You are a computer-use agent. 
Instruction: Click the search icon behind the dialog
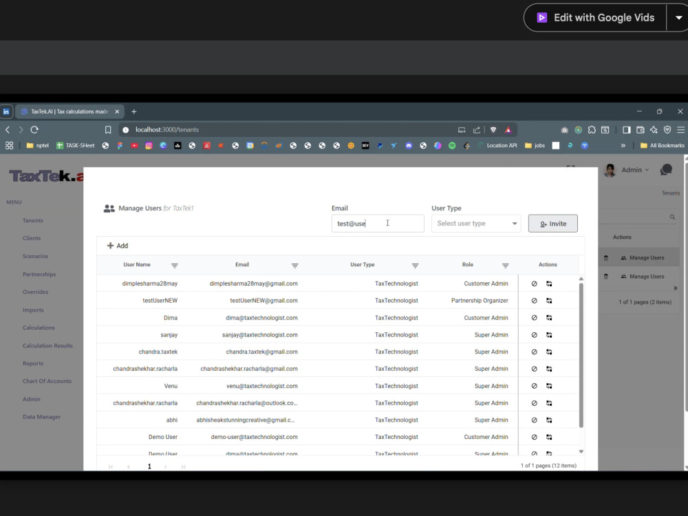672,217
